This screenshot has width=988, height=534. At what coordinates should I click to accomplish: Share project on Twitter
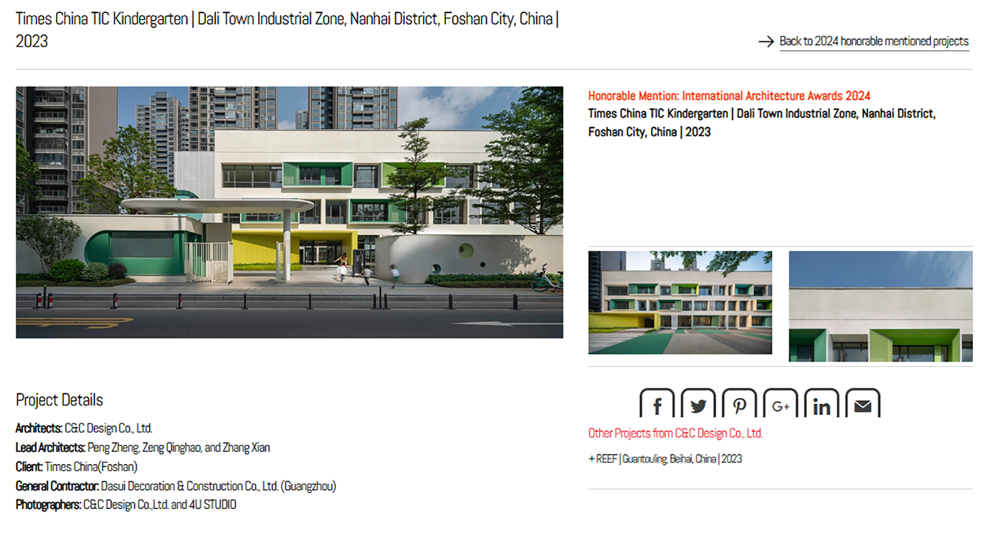point(698,404)
